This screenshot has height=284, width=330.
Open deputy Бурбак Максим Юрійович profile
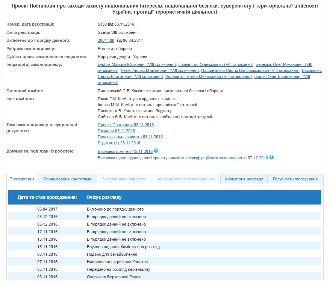[137, 65]
